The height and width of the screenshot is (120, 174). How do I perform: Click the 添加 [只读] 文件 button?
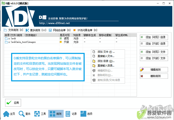154,58
